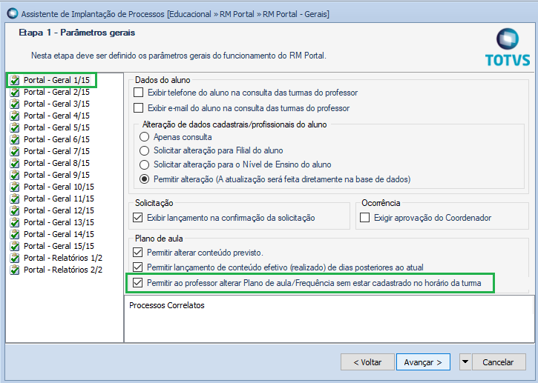The width and height of the screenshot is (538, 383).
Task: Enable Exibir telefone do aluno checkbox
Action: (x=138, y=93)
